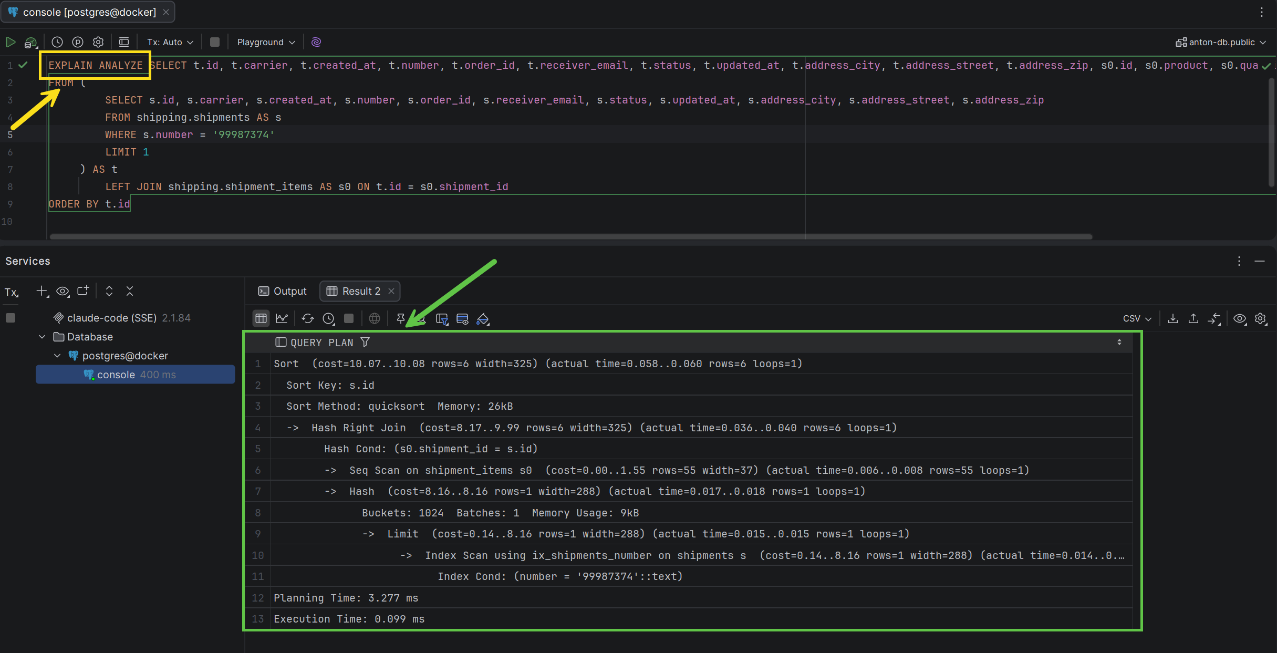This screenshot has height=653, width=1277.
Task: Open the Explain Plan icon in the console toolbar
Action: [31, 42]
